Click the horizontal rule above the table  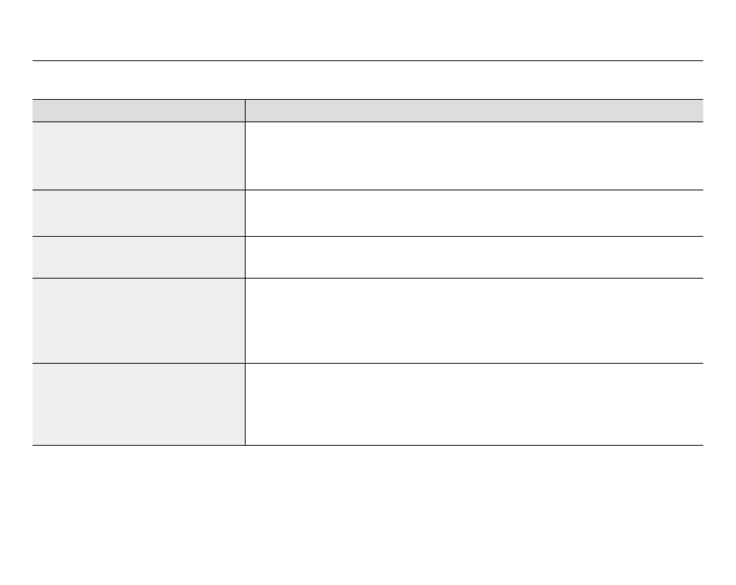pyautogui.click(x=367, y=60)
